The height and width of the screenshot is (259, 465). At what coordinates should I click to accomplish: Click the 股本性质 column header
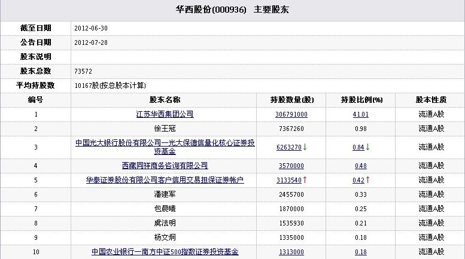tap(431, 100)
